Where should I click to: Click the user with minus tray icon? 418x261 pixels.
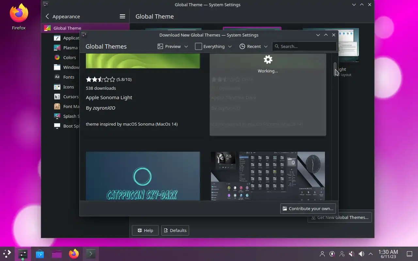[342, 253]
